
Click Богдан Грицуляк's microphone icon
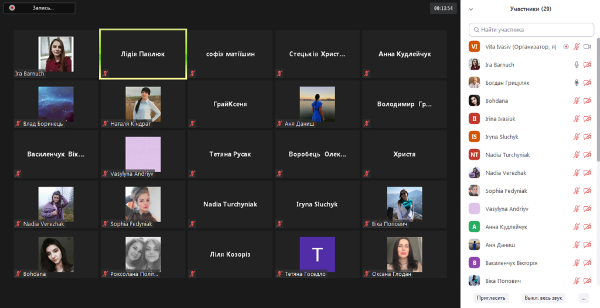coord(577,83)
